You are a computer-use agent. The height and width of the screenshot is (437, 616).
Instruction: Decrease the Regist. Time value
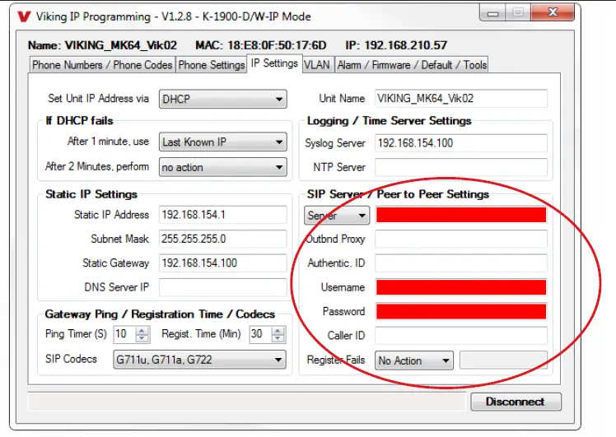tap(278, 338)
